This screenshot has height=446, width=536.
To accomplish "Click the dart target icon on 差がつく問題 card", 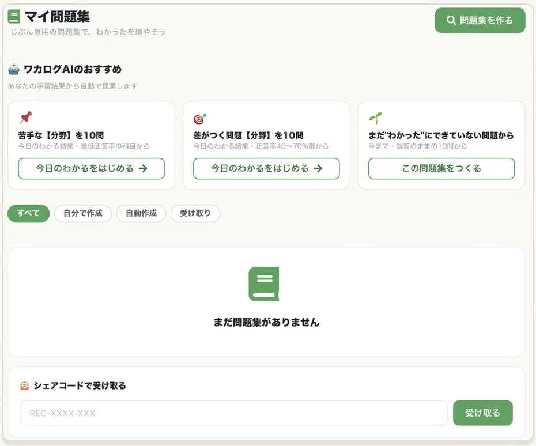I will coord(201,119).
